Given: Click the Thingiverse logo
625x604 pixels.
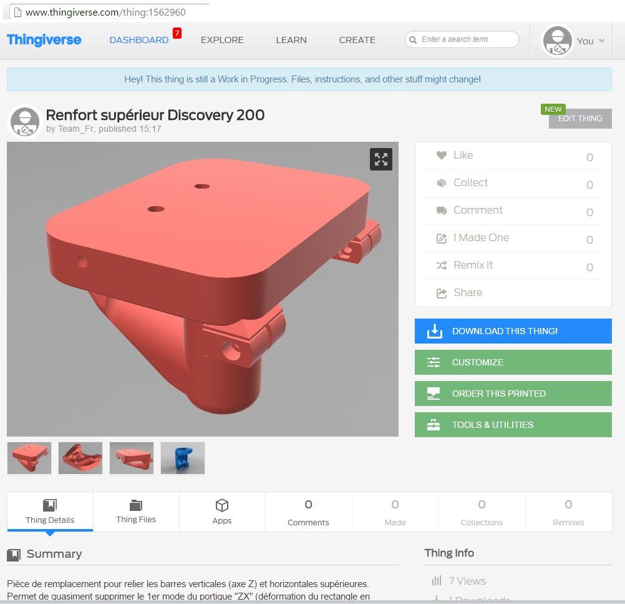Looking at the screenshot, I should click(44, 39).
